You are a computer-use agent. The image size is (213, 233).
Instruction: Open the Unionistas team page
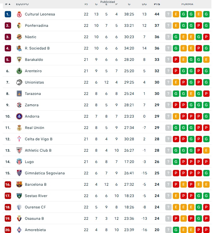coord(34,82)
